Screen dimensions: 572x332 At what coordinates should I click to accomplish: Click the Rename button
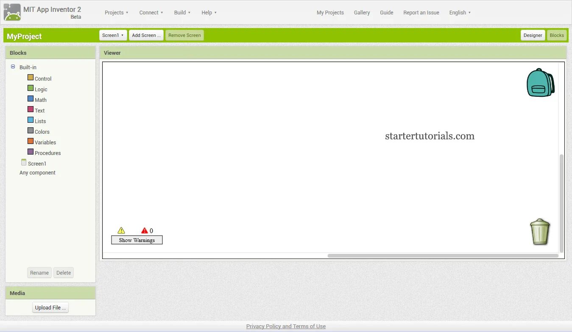[39, 273]
